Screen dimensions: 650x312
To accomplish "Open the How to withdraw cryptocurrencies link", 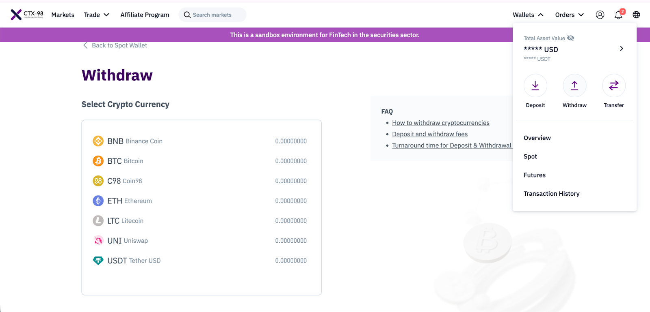I will point(441,123).
